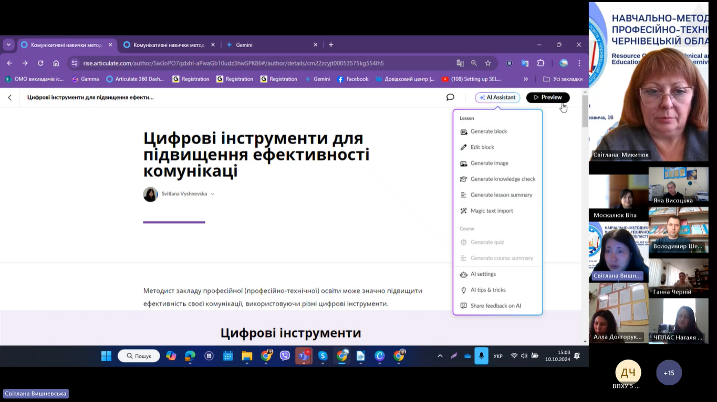Open the browser tab search dropdown
This screenshot has width=717, height=402.
[x=8, y=45]
